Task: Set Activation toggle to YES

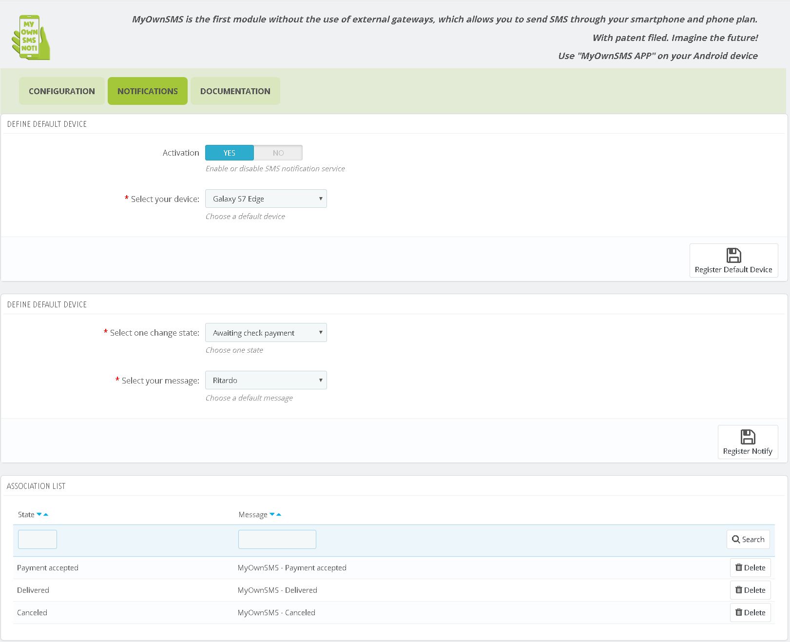Action: (x=230, y=153)
